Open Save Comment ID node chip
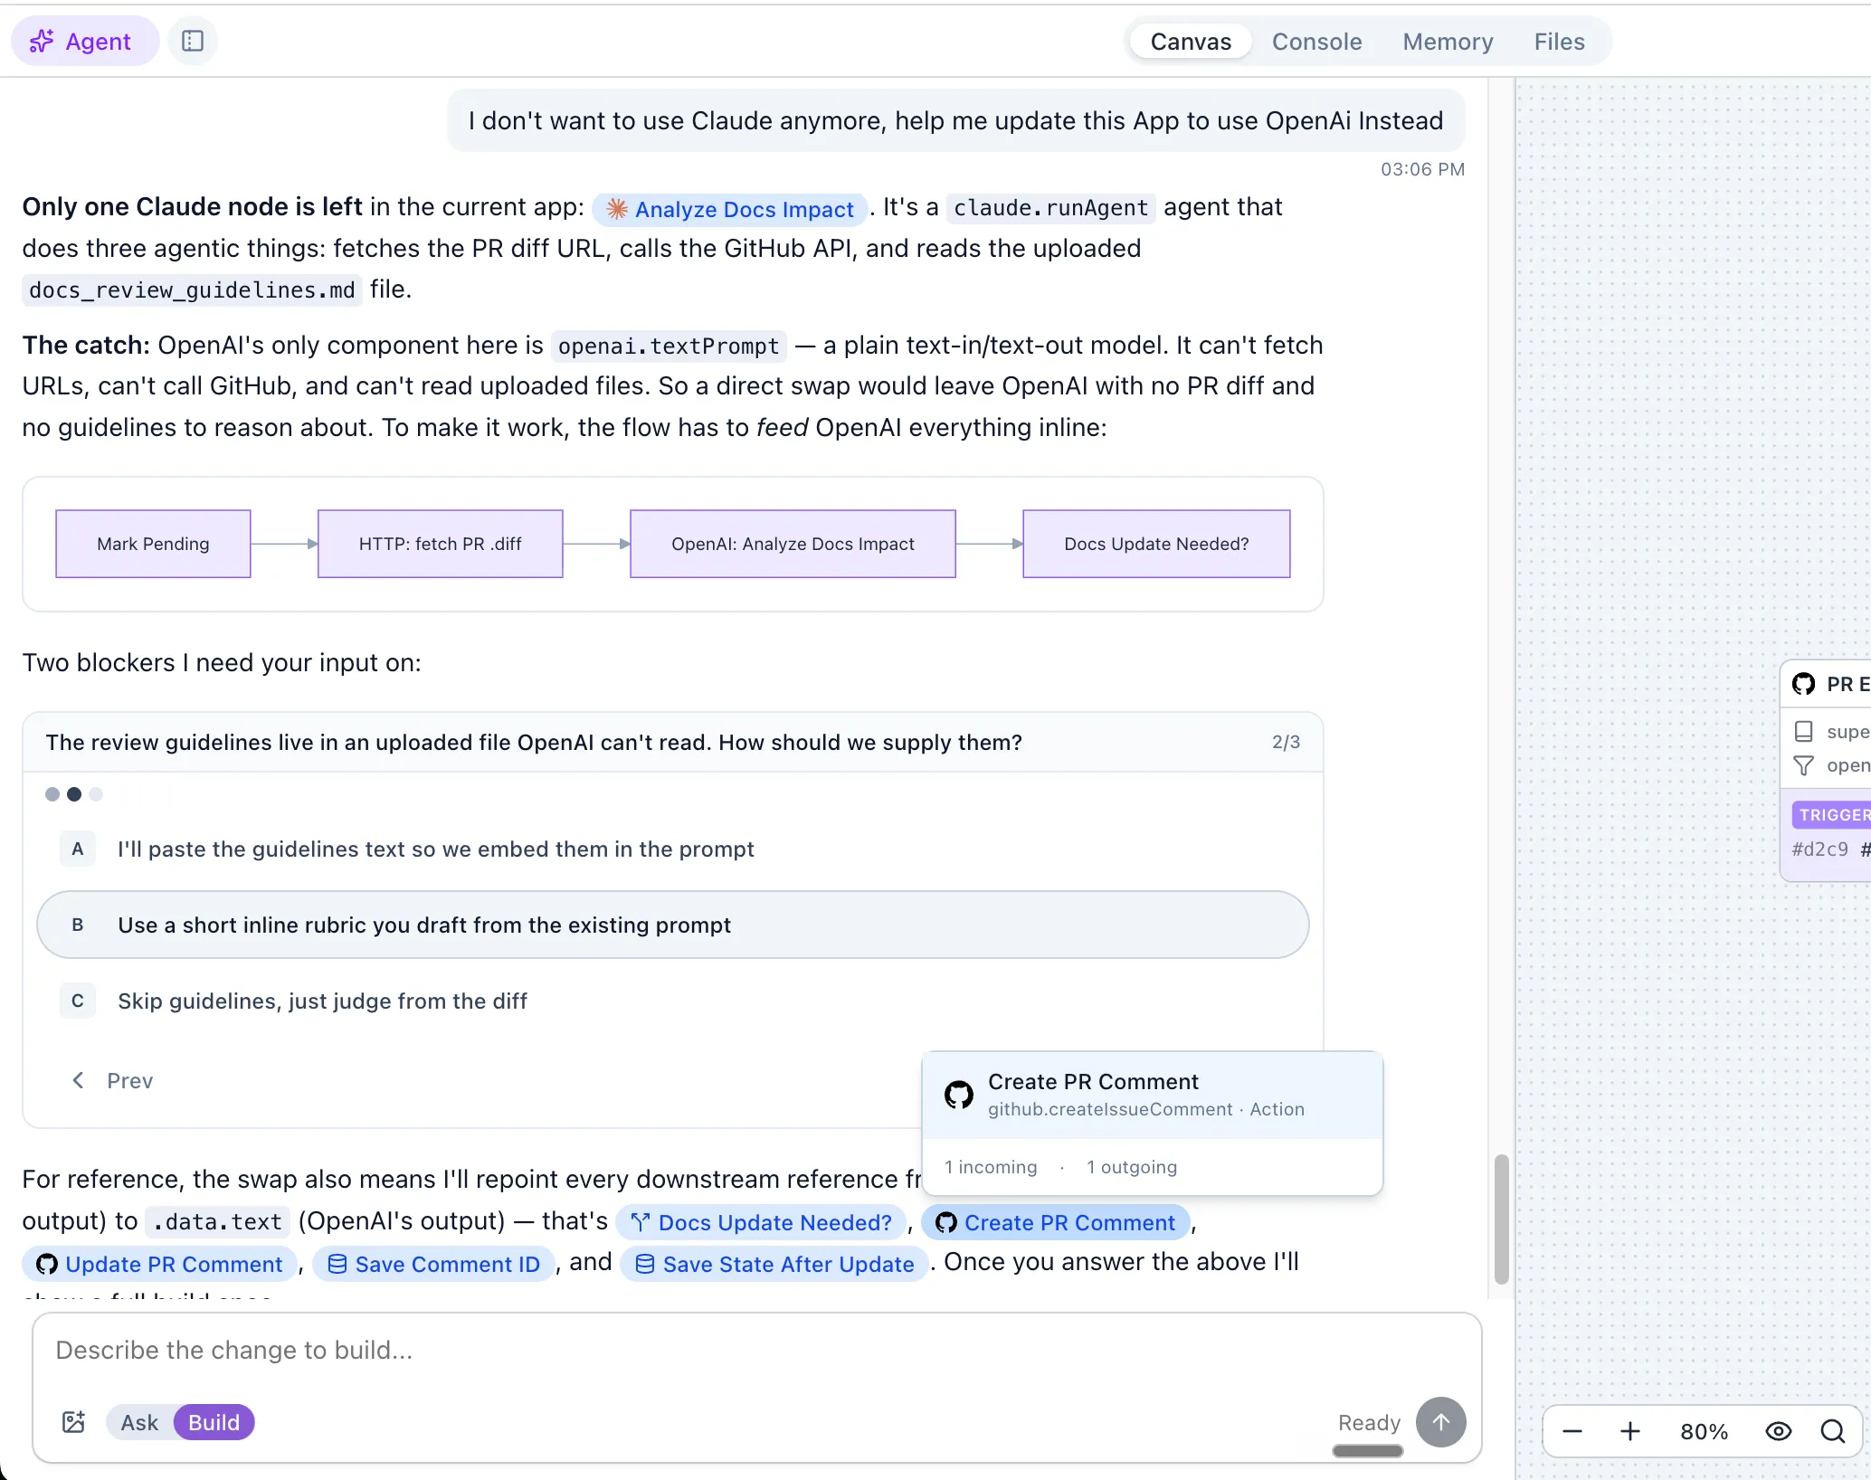 point(433,1264)
